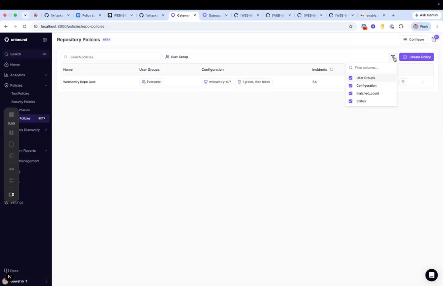Switch to the Policy by tab

pyautogui.click(x=88, y=15)
